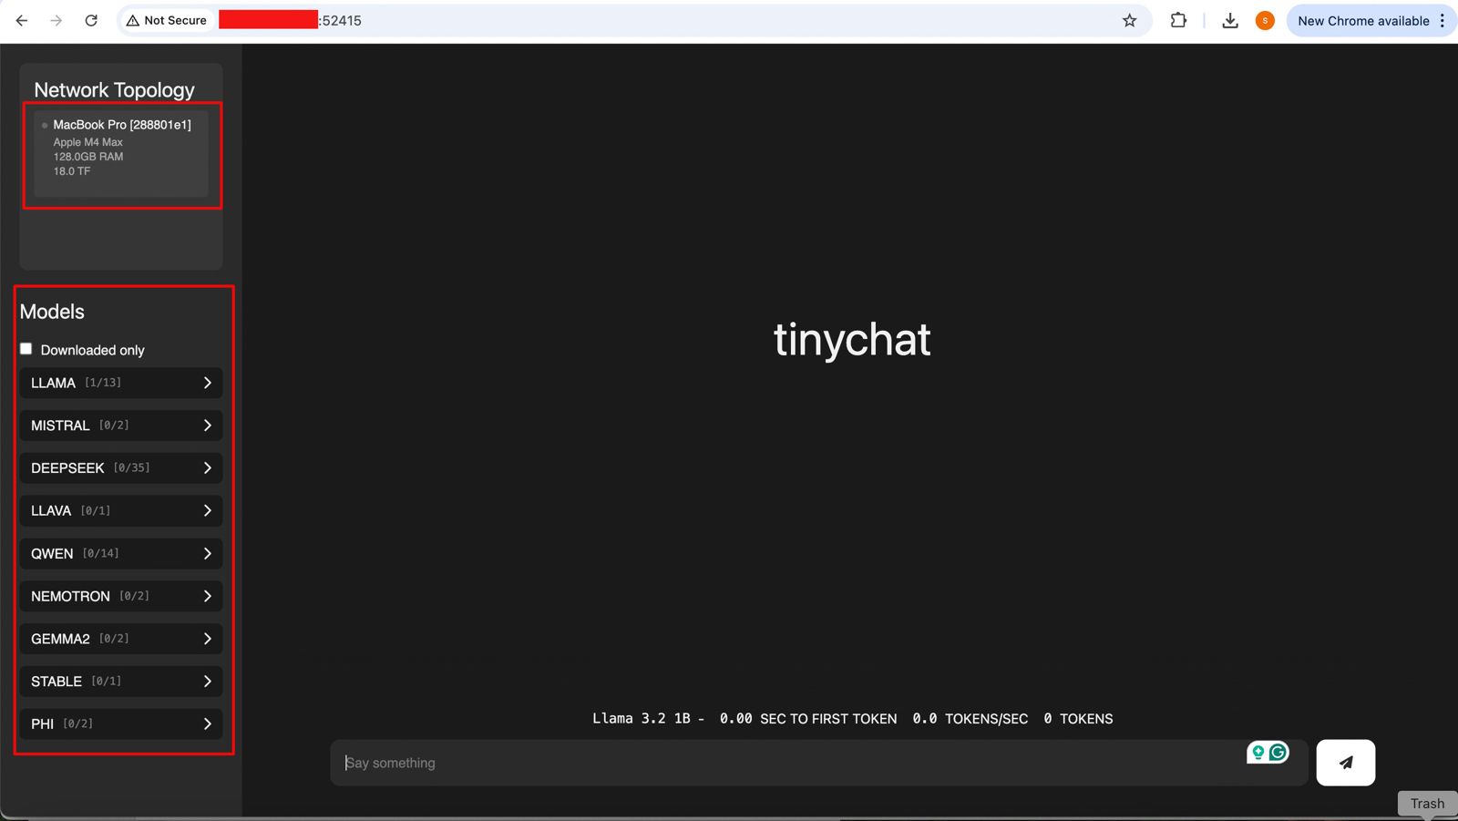Click the browser forward arrow
1458x821 pixels.
56,20
